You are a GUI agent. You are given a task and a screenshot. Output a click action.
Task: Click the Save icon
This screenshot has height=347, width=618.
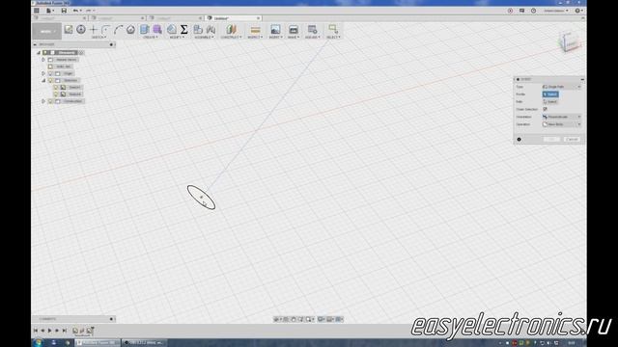[x=64, y=11]
